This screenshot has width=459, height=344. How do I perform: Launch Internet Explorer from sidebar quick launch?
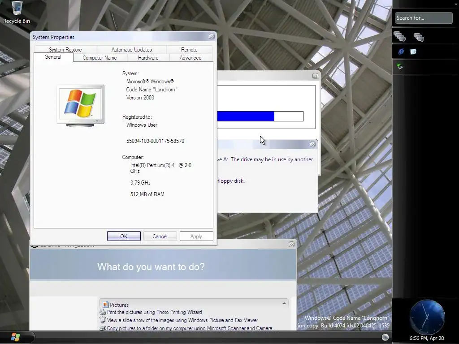(x=401, y=52)
